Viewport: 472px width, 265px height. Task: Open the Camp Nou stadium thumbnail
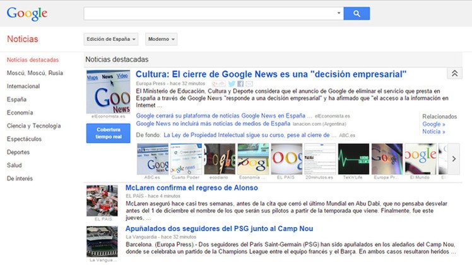point(102,242)
